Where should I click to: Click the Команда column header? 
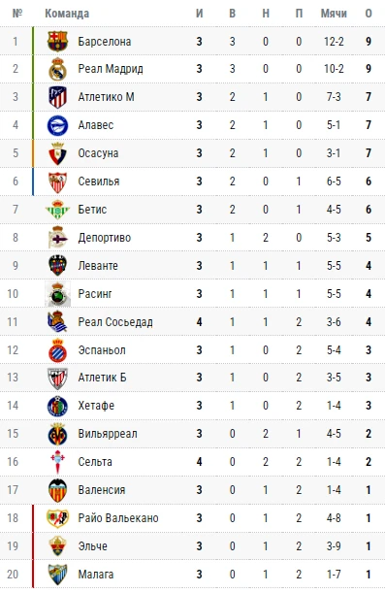(67, 14)
